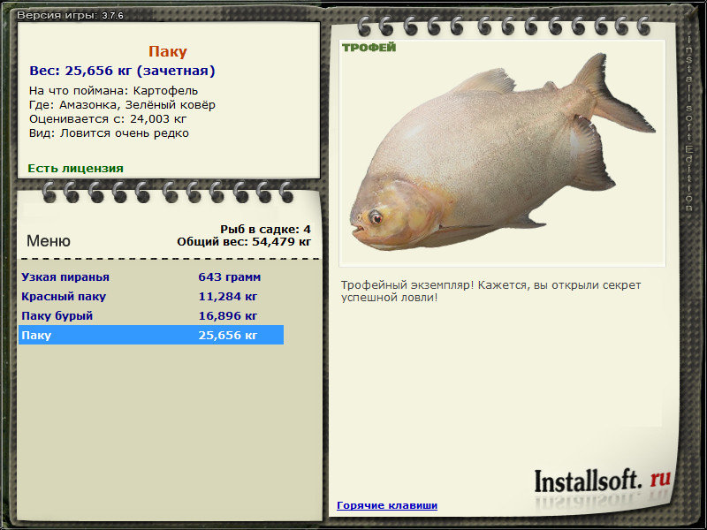Open the Горячие клавиши link
707x530 pixels.
pos(387,505)
